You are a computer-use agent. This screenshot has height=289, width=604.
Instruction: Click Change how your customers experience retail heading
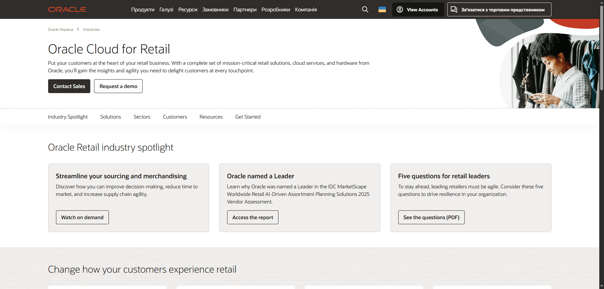[x=142, y=269]
